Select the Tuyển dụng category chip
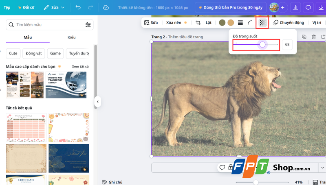Viewport: 326px width, 185px height. tap(77, 53)
